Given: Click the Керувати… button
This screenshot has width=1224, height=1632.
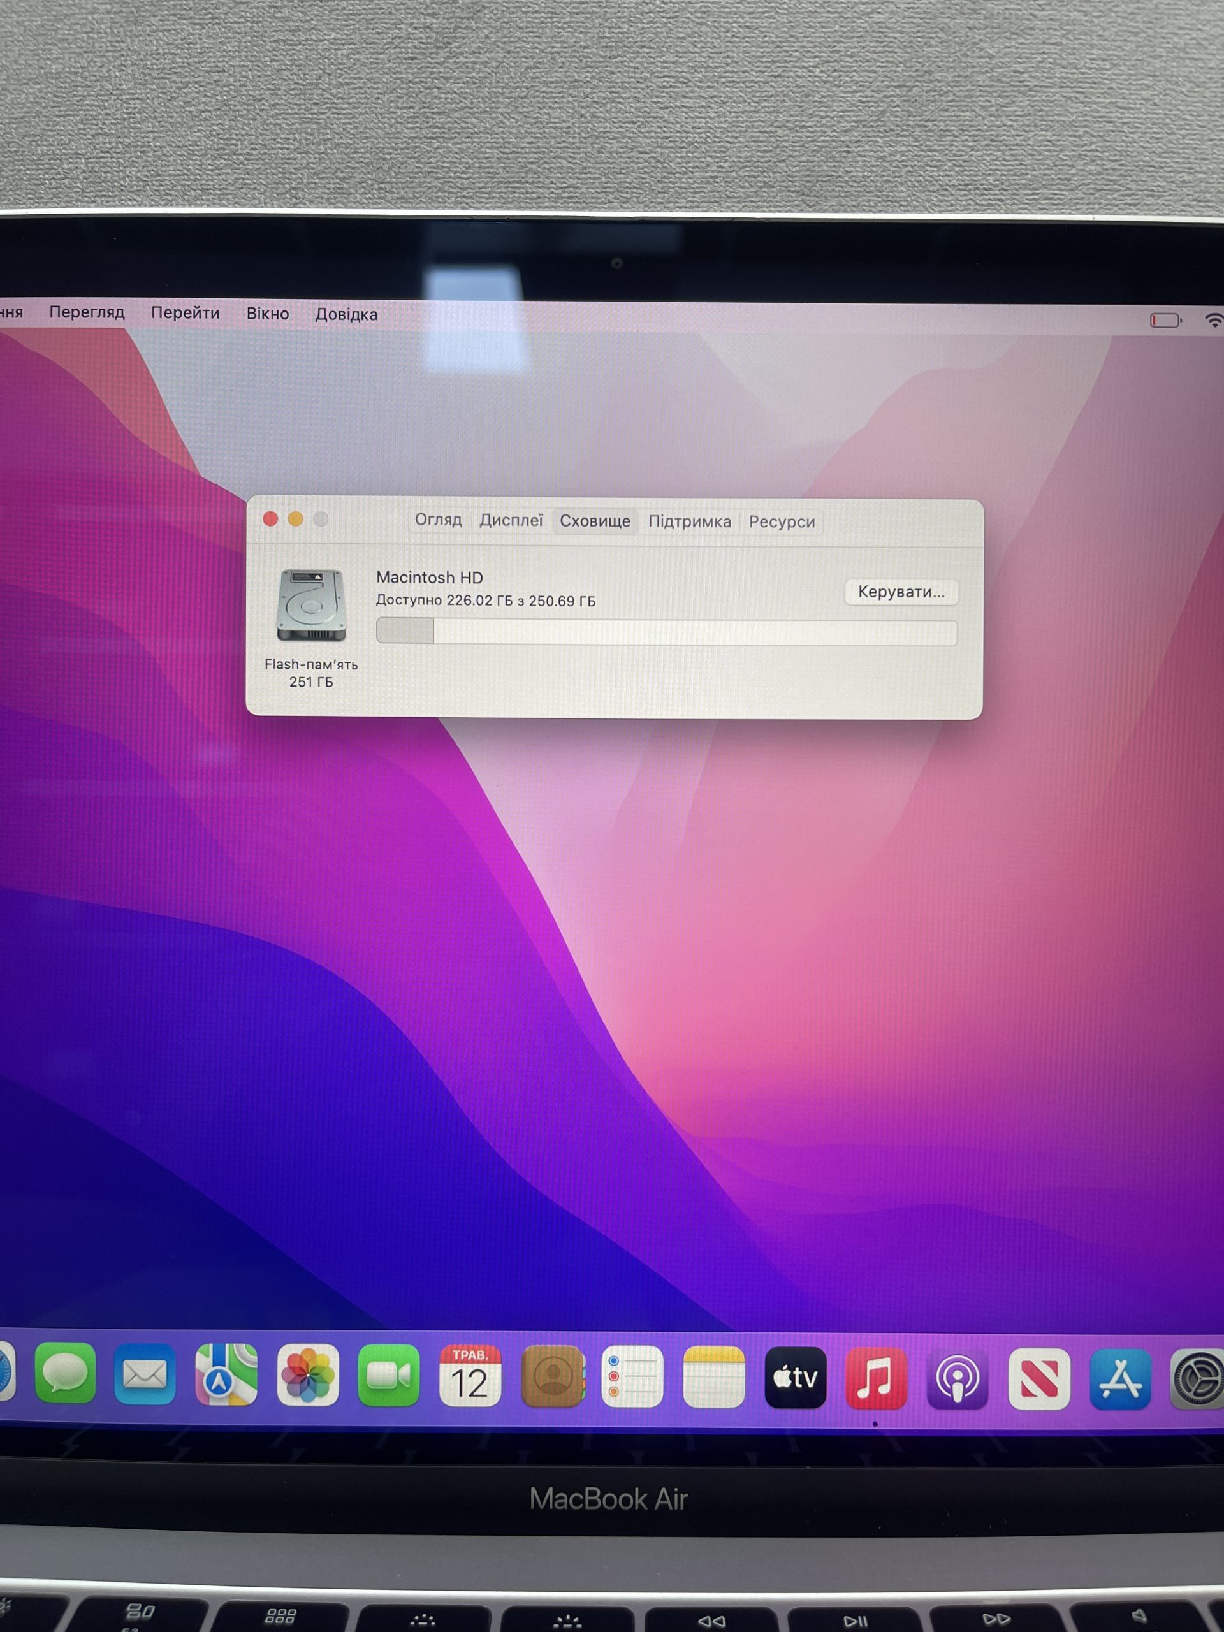Looking at the screenshot, I should pos(901,592).
